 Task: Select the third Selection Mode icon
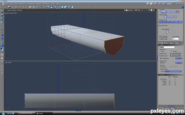coord(172,17)
